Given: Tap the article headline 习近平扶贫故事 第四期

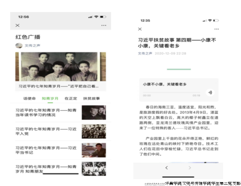Looking at the screenshot, I should pyautogui.click(x=177, y=43).
